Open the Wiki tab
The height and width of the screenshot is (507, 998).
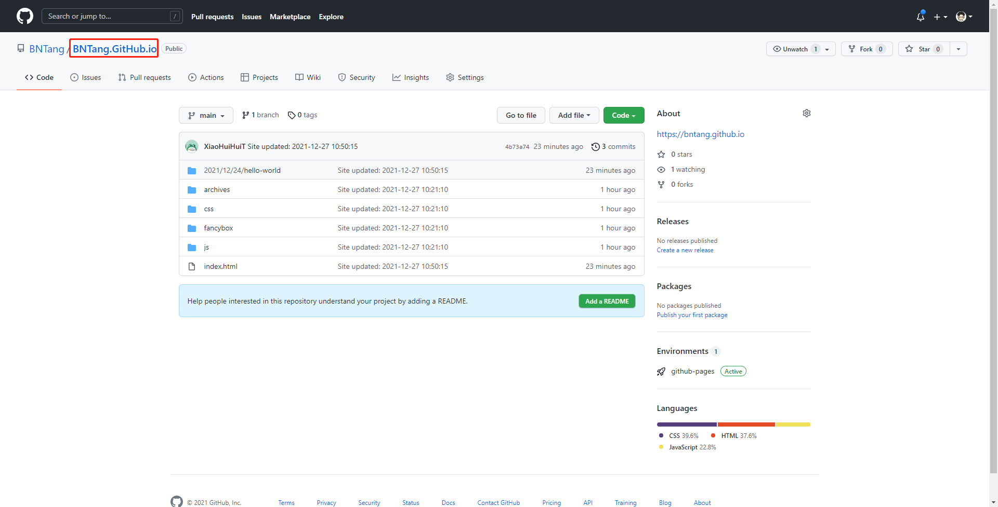(308, 77)
